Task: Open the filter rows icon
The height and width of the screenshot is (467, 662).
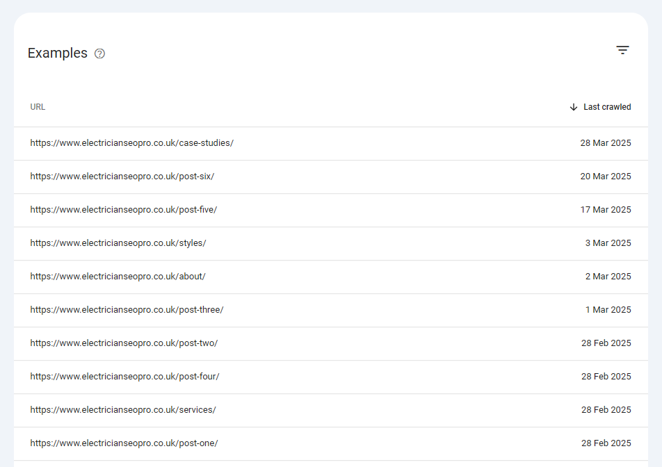Action: (x=622, y=50)
